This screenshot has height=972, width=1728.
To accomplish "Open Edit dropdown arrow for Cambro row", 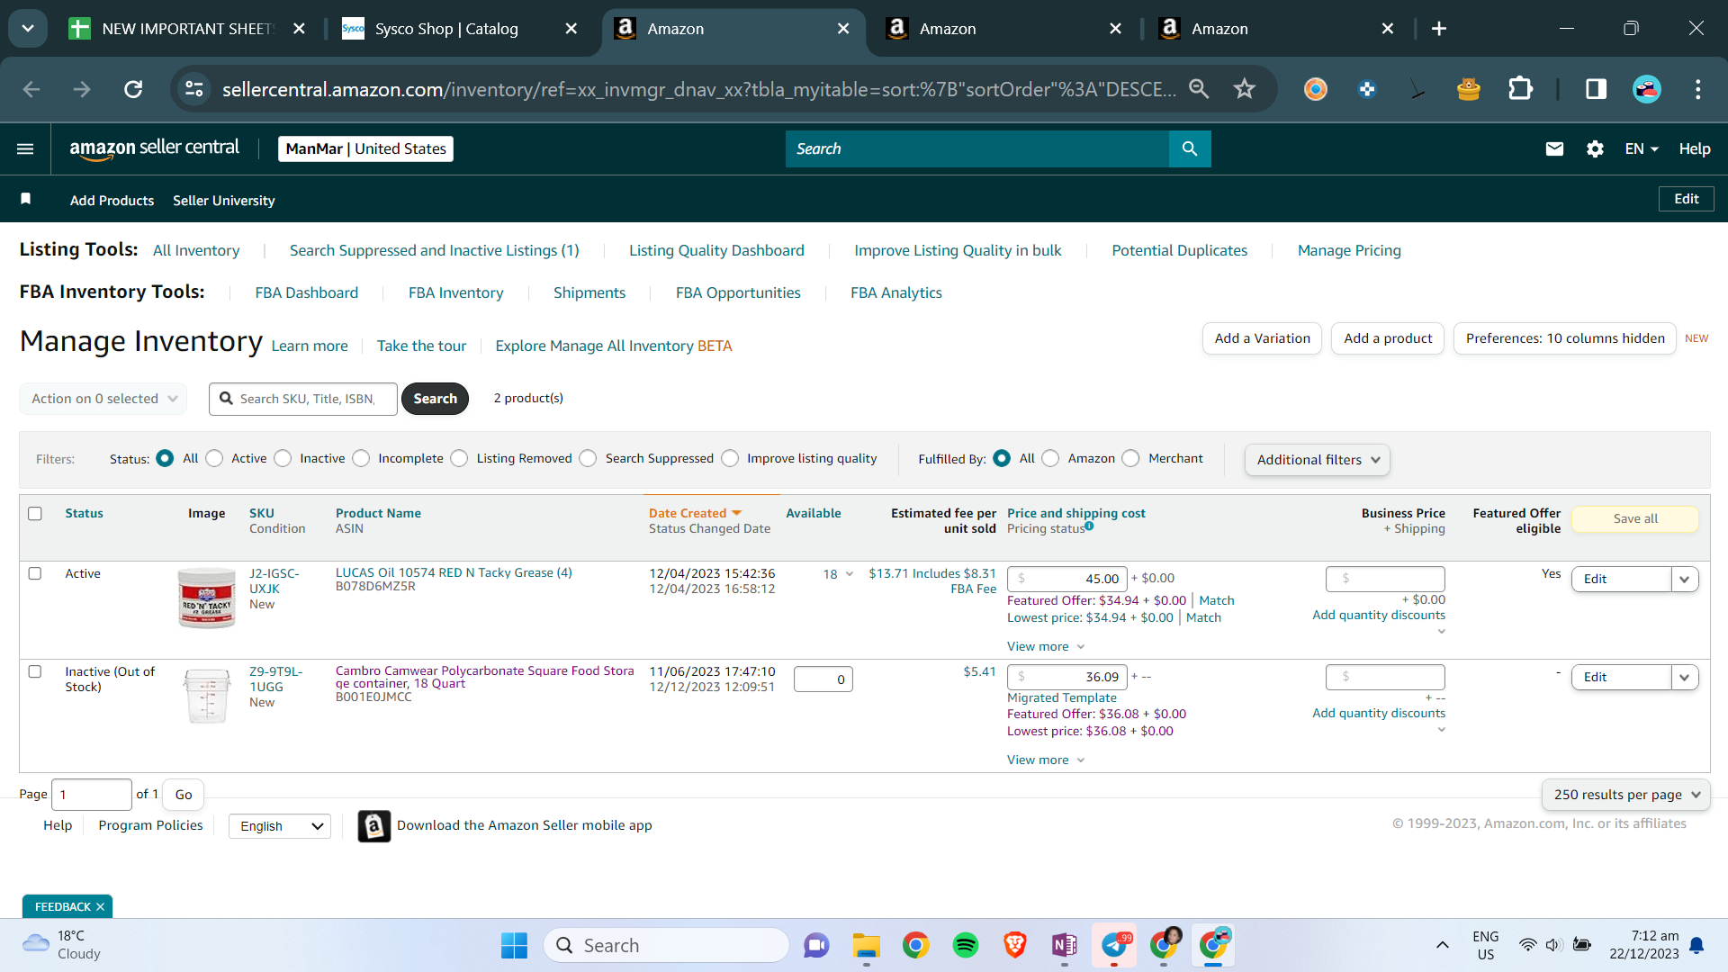I will pyautogui.click(x=1685, y=677).
